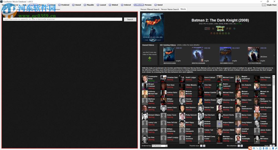Increase thumb size with plus button
The image size is (278, 150).
click(x=204, y=146)
